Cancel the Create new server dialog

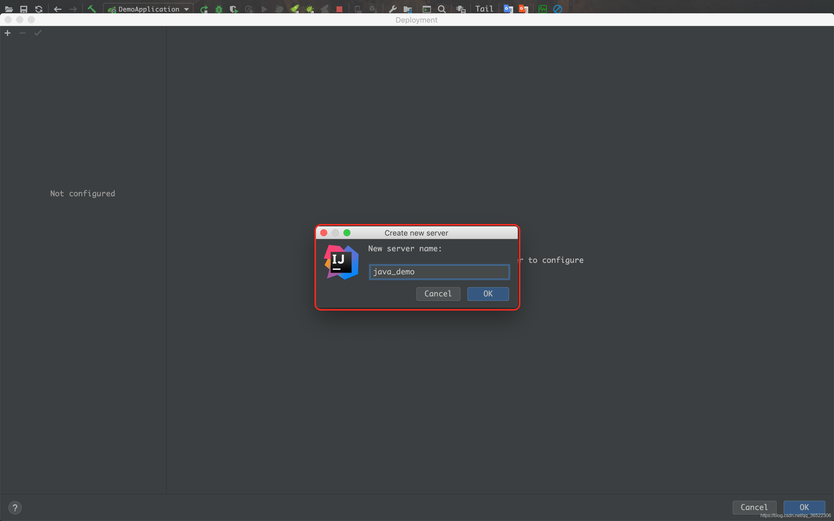tap(438, 293)
